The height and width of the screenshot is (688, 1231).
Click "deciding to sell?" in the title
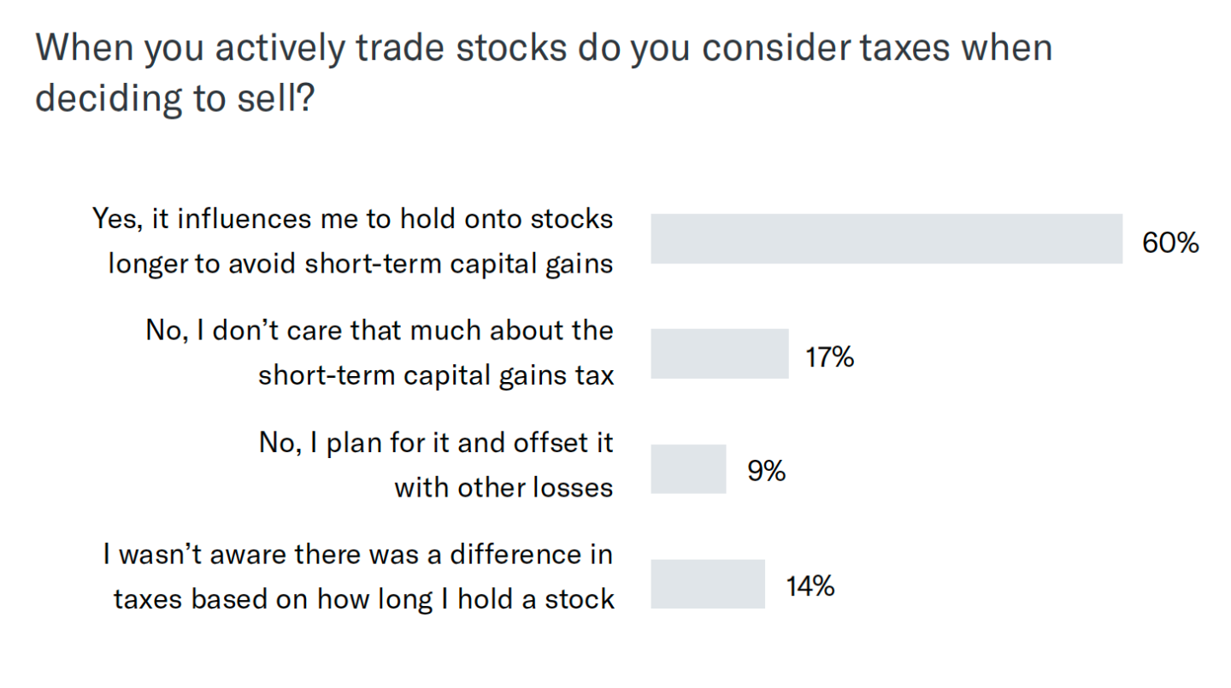tap(174, 99)
